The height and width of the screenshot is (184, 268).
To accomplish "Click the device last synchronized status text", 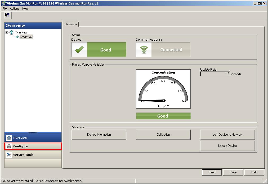I will click(x=42, y=181).
